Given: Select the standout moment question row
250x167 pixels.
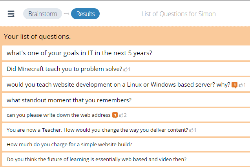Looking at the screenshot, I should (126, 100).
